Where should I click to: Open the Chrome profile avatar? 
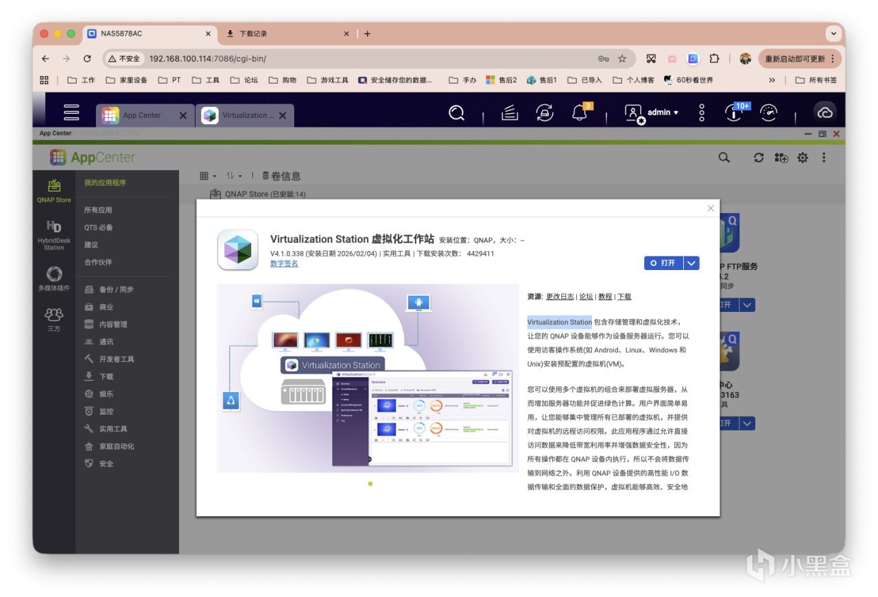click(746, 59)
